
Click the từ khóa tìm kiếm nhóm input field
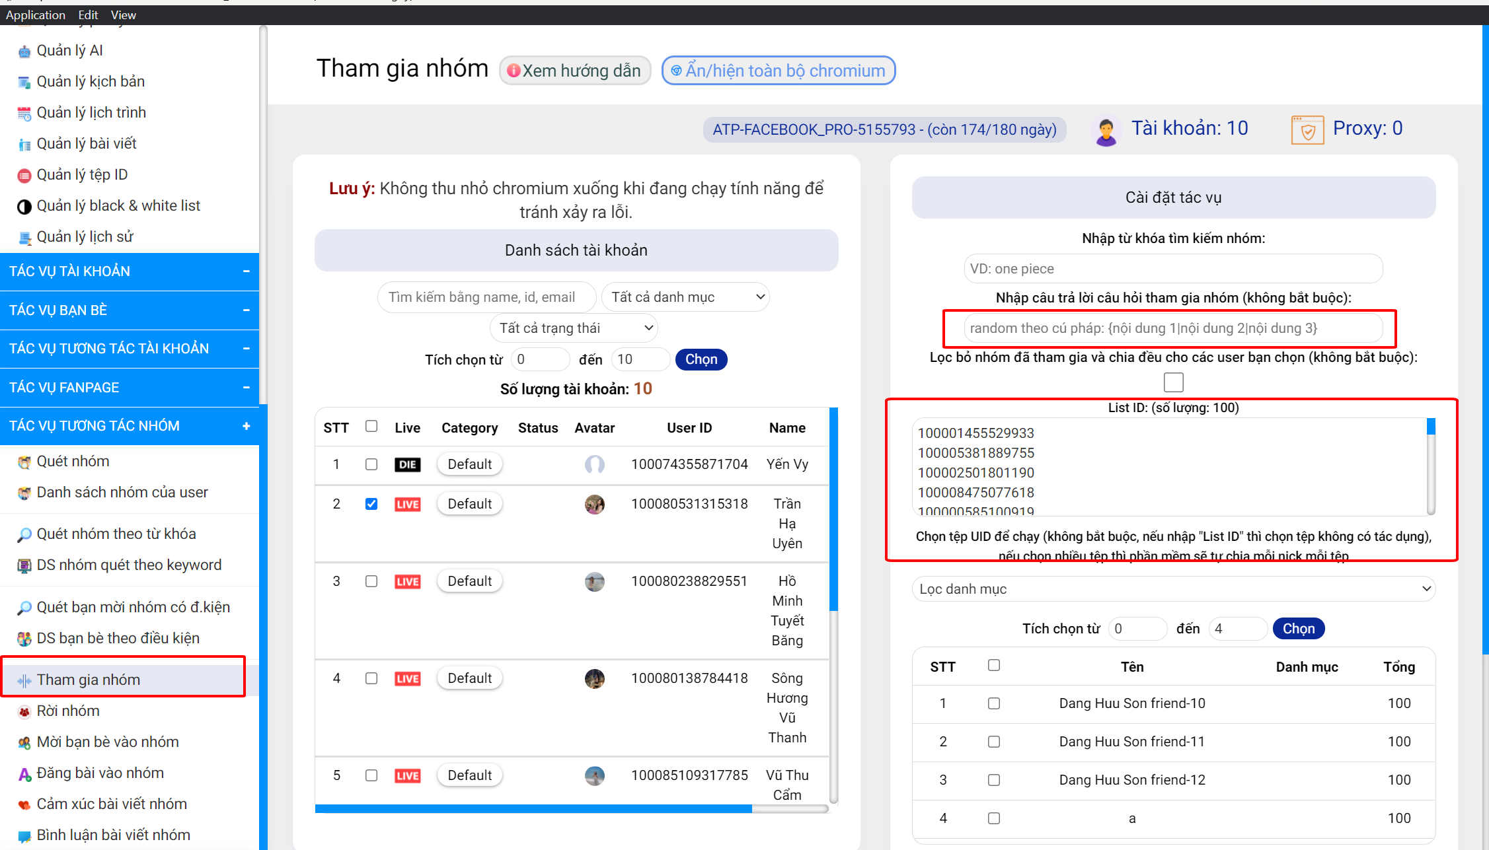point(1173,269)
